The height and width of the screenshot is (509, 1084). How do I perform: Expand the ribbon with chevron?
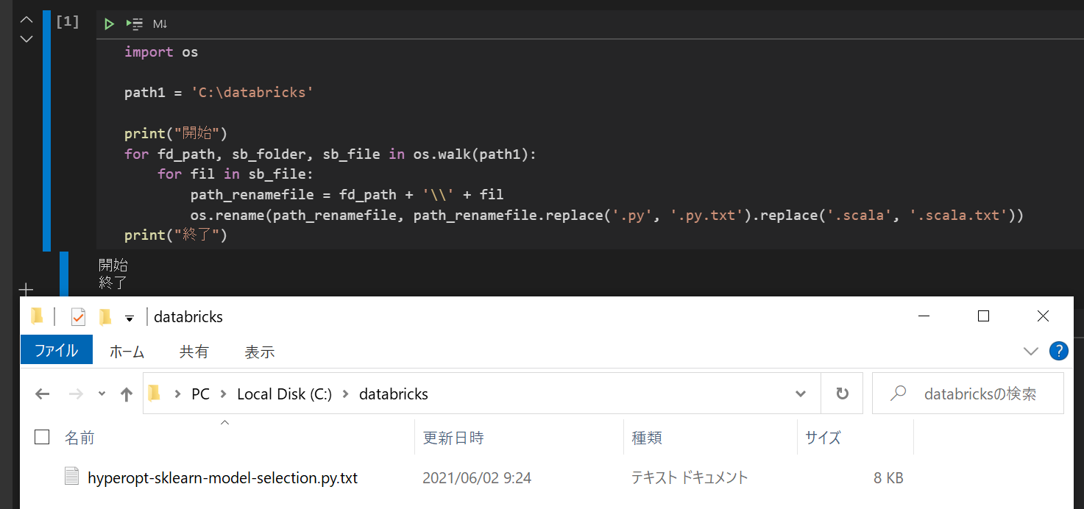tap(1030, 351)
